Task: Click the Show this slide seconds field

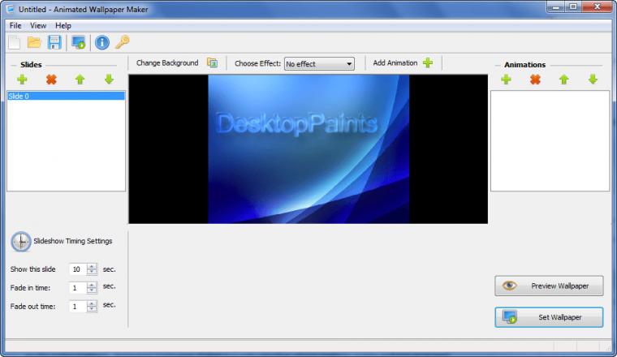Action: (x=77, y=269)
